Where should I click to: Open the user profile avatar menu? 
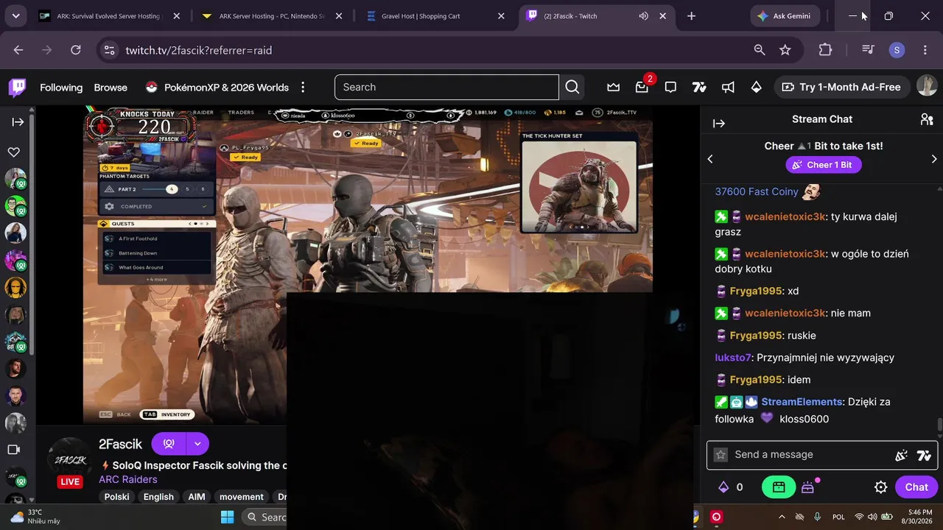click(x=927, y=87)
